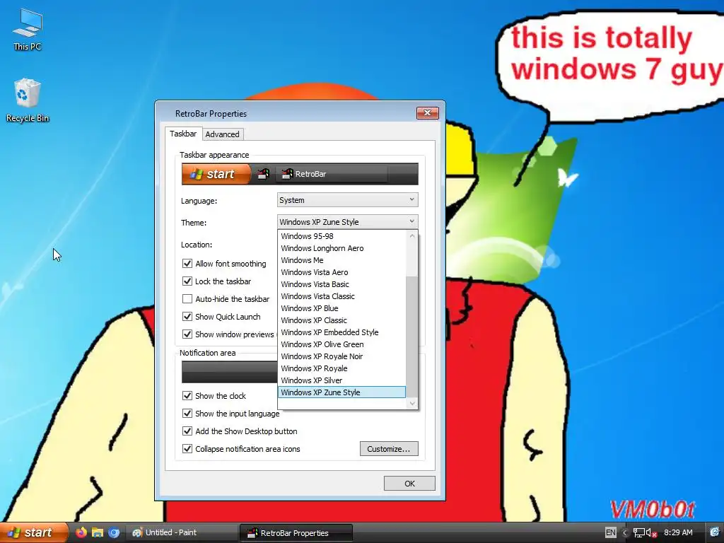Click the taskbar clock showing 8:29 AM

pos(678,532)
